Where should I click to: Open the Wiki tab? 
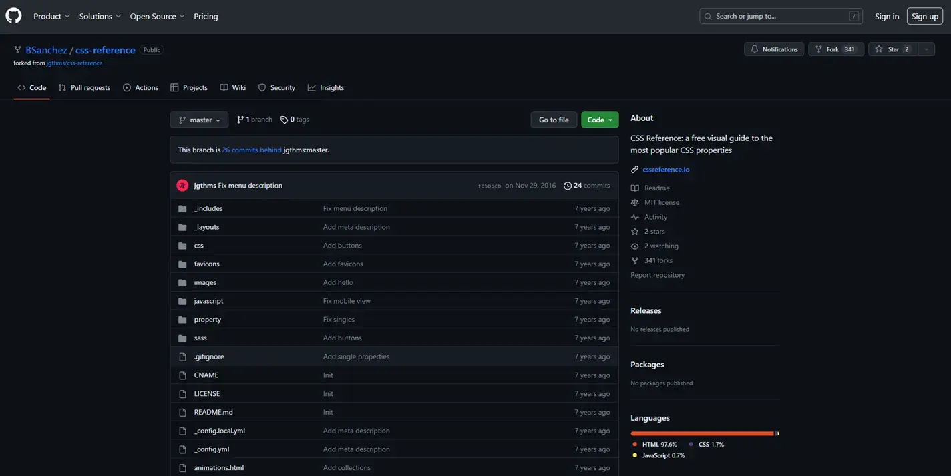(233, 87)
